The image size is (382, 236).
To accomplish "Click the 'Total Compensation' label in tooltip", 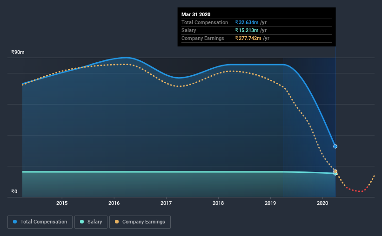I will (x=205, y=22).
